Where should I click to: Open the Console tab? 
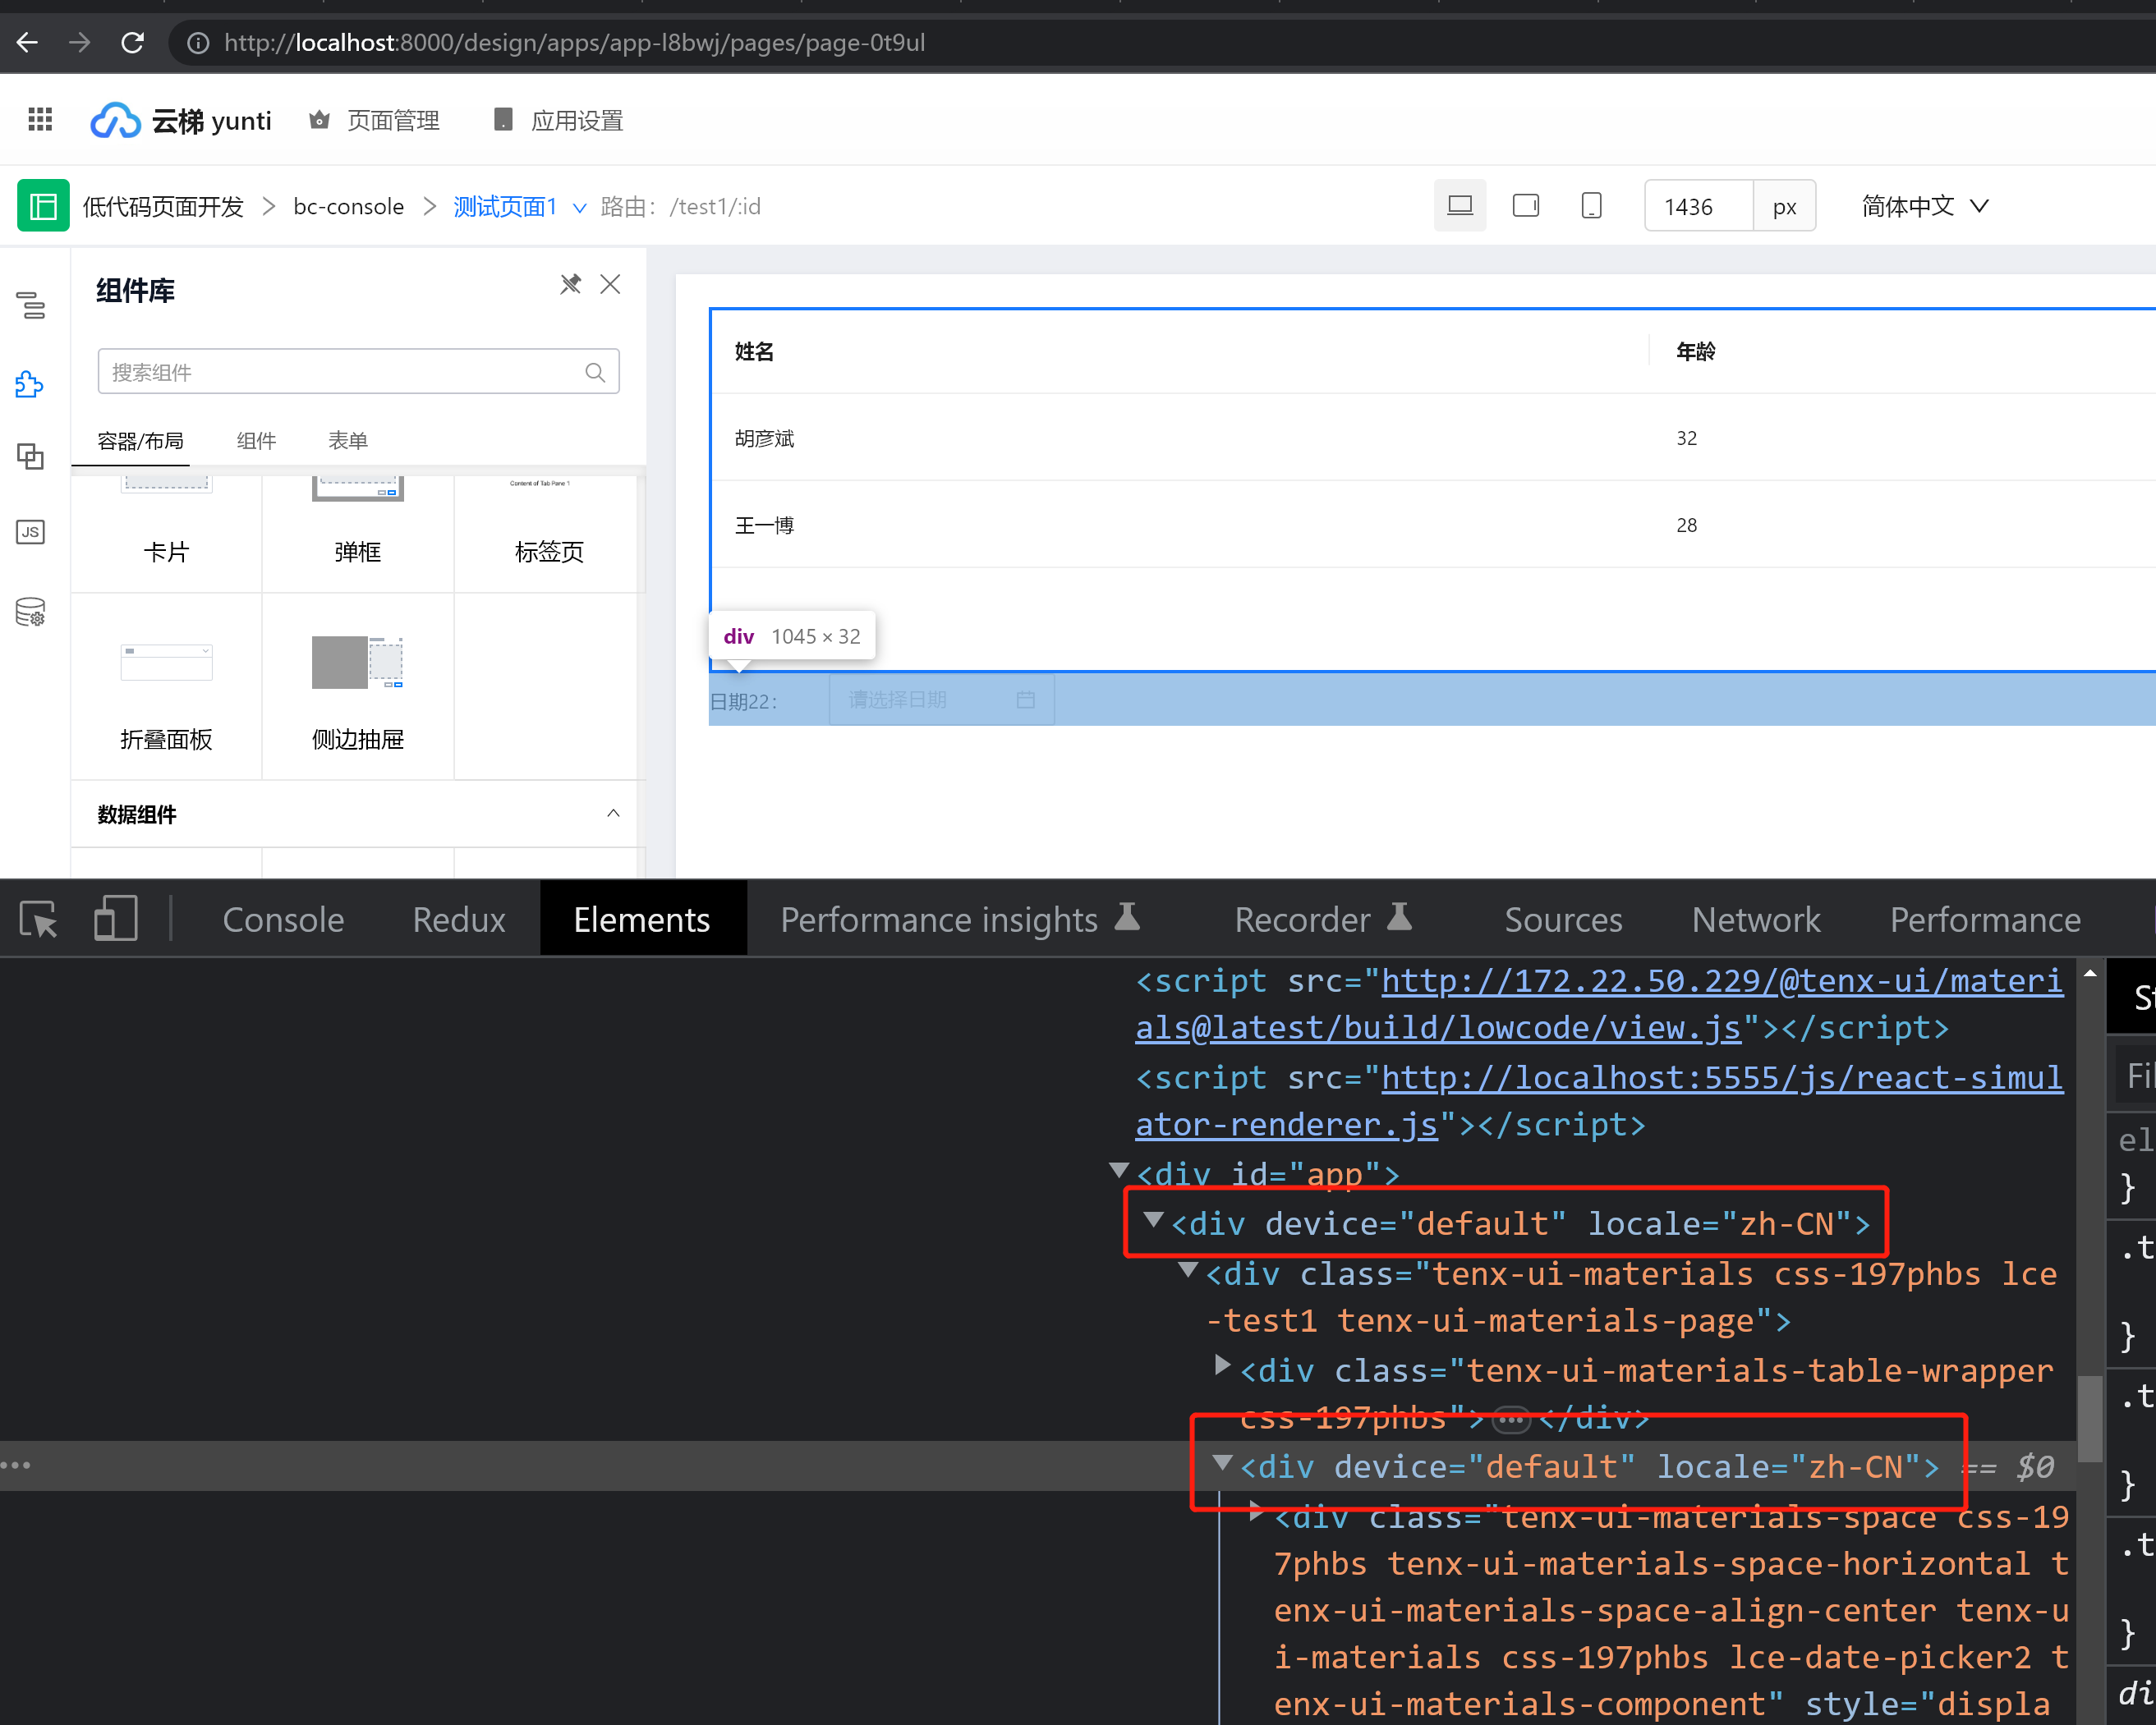283,919
